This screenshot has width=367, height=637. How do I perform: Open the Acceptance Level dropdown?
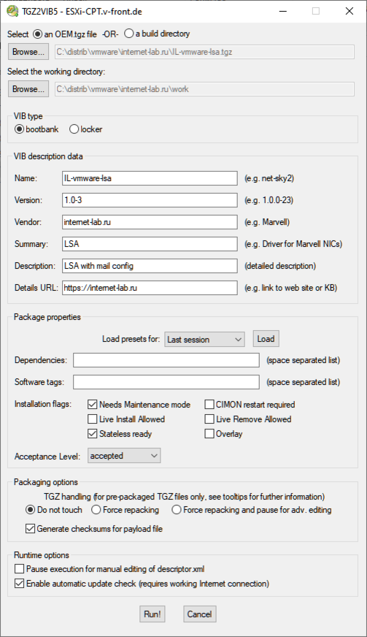(x=124, y=456)
